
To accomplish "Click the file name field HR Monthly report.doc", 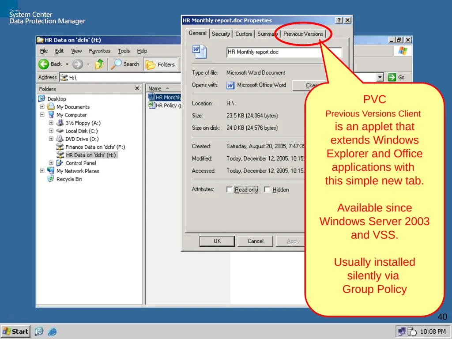I will pos(284,52).
